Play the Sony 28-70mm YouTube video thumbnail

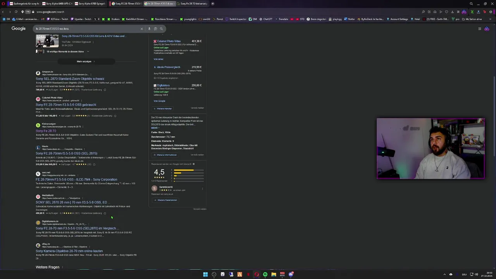point(47,41)
